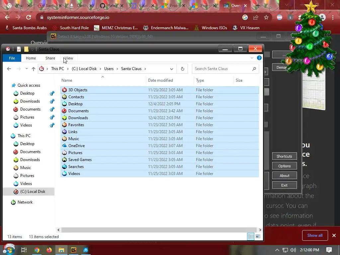Open South Hard Pole bookmark
This screenshot has height=255, width=340.
[71, 28]
